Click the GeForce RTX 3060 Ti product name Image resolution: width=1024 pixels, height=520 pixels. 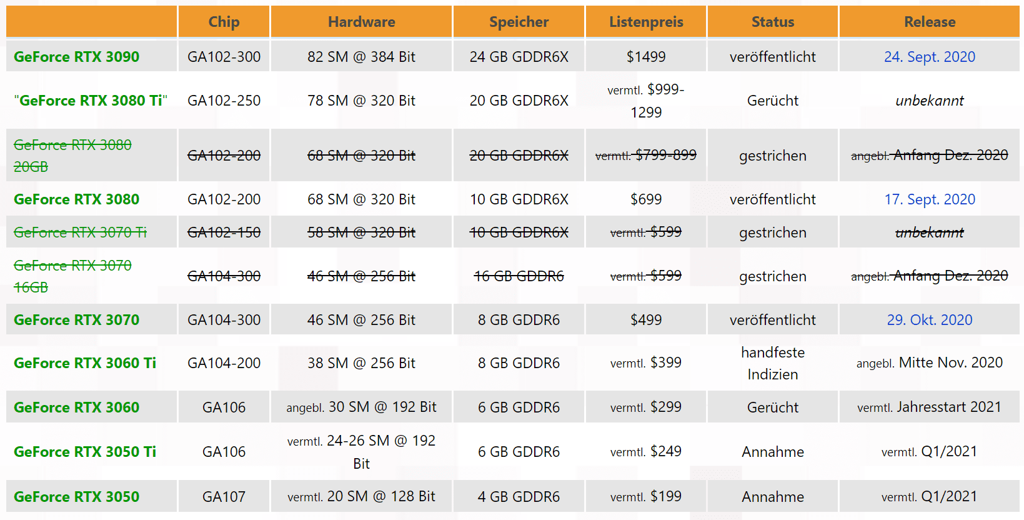[85, 363]
